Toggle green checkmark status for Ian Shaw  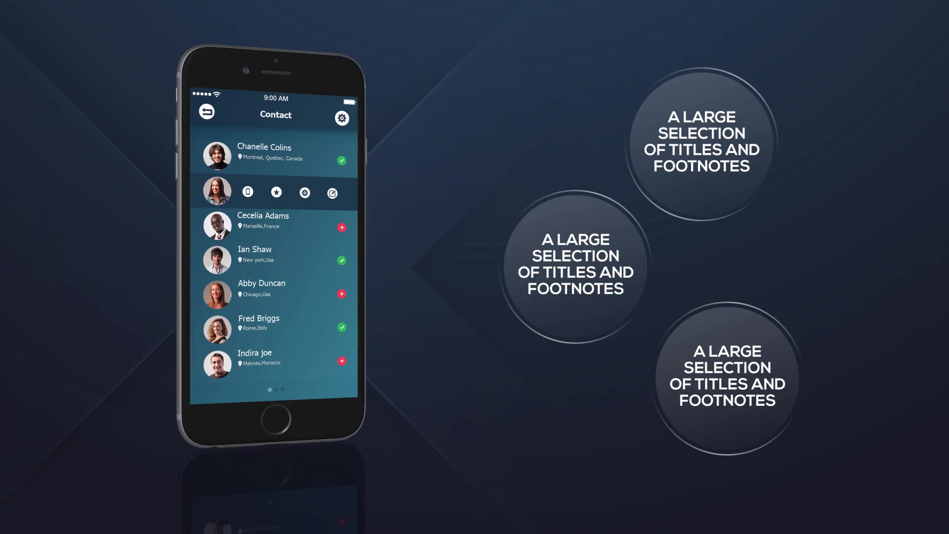(x=342, y=260)
